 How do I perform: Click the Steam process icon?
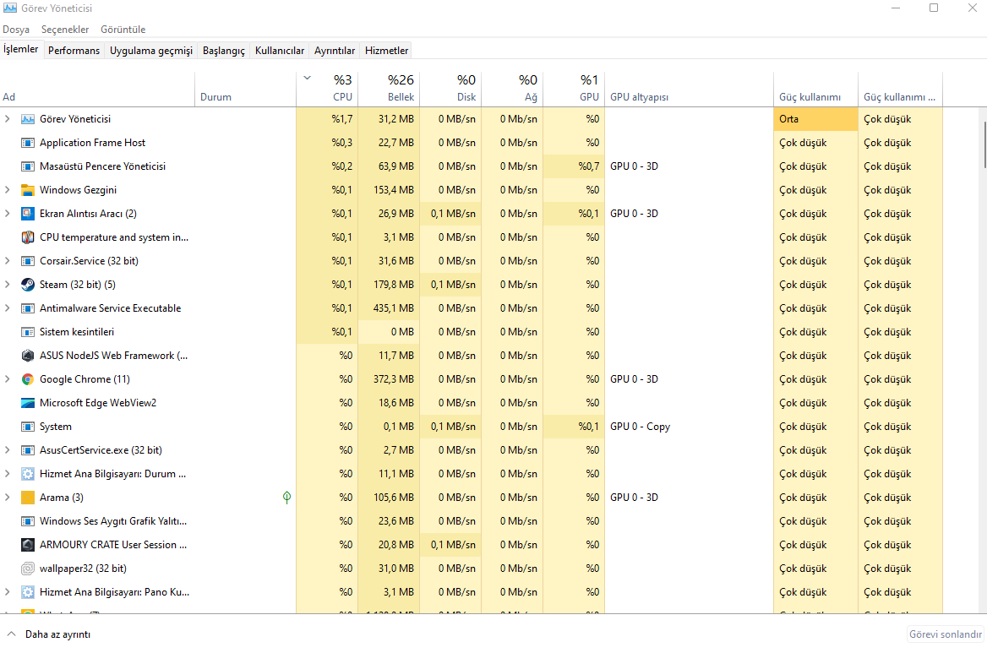[x=28, y=285]
